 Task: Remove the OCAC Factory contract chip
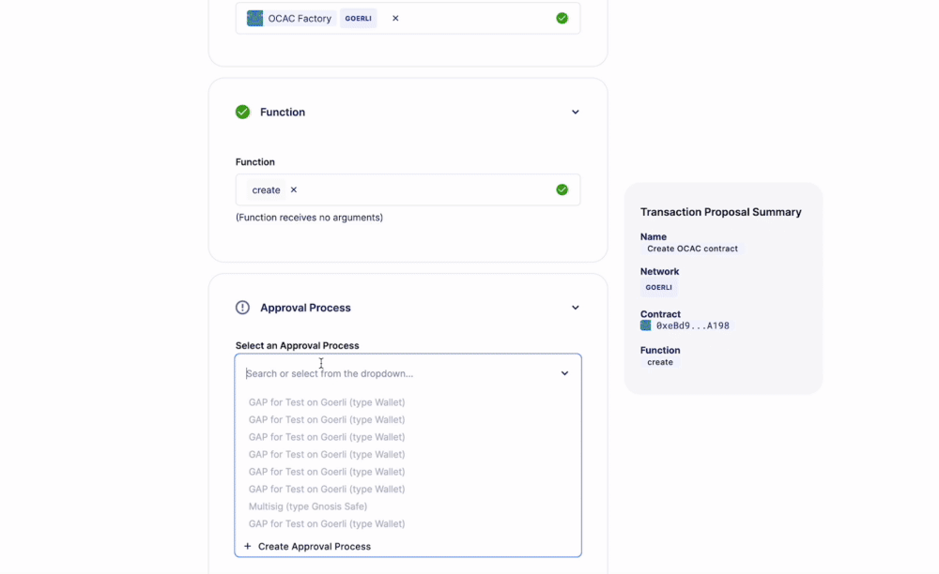(393, 17)
